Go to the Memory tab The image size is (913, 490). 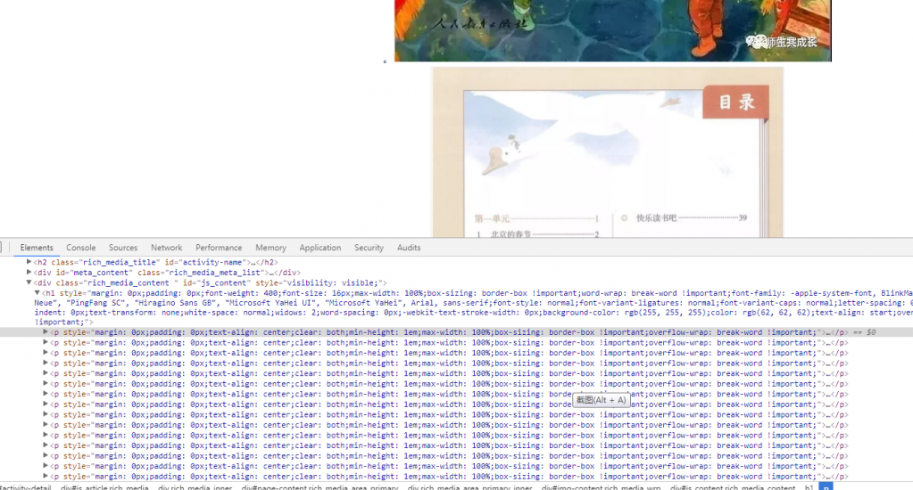point(270,248)
